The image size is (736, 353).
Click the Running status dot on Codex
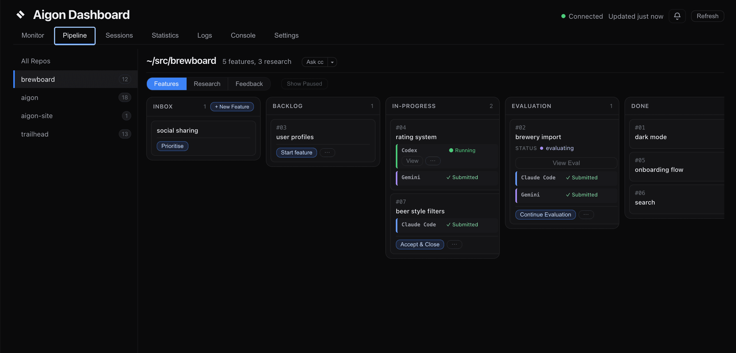click(451, 150)
